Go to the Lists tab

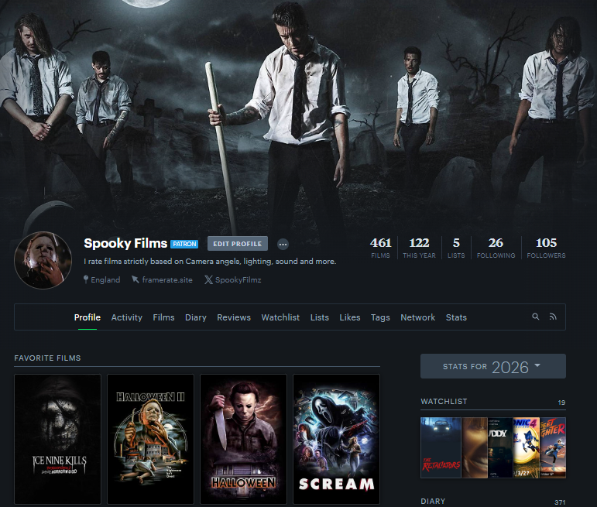[320, 317]
